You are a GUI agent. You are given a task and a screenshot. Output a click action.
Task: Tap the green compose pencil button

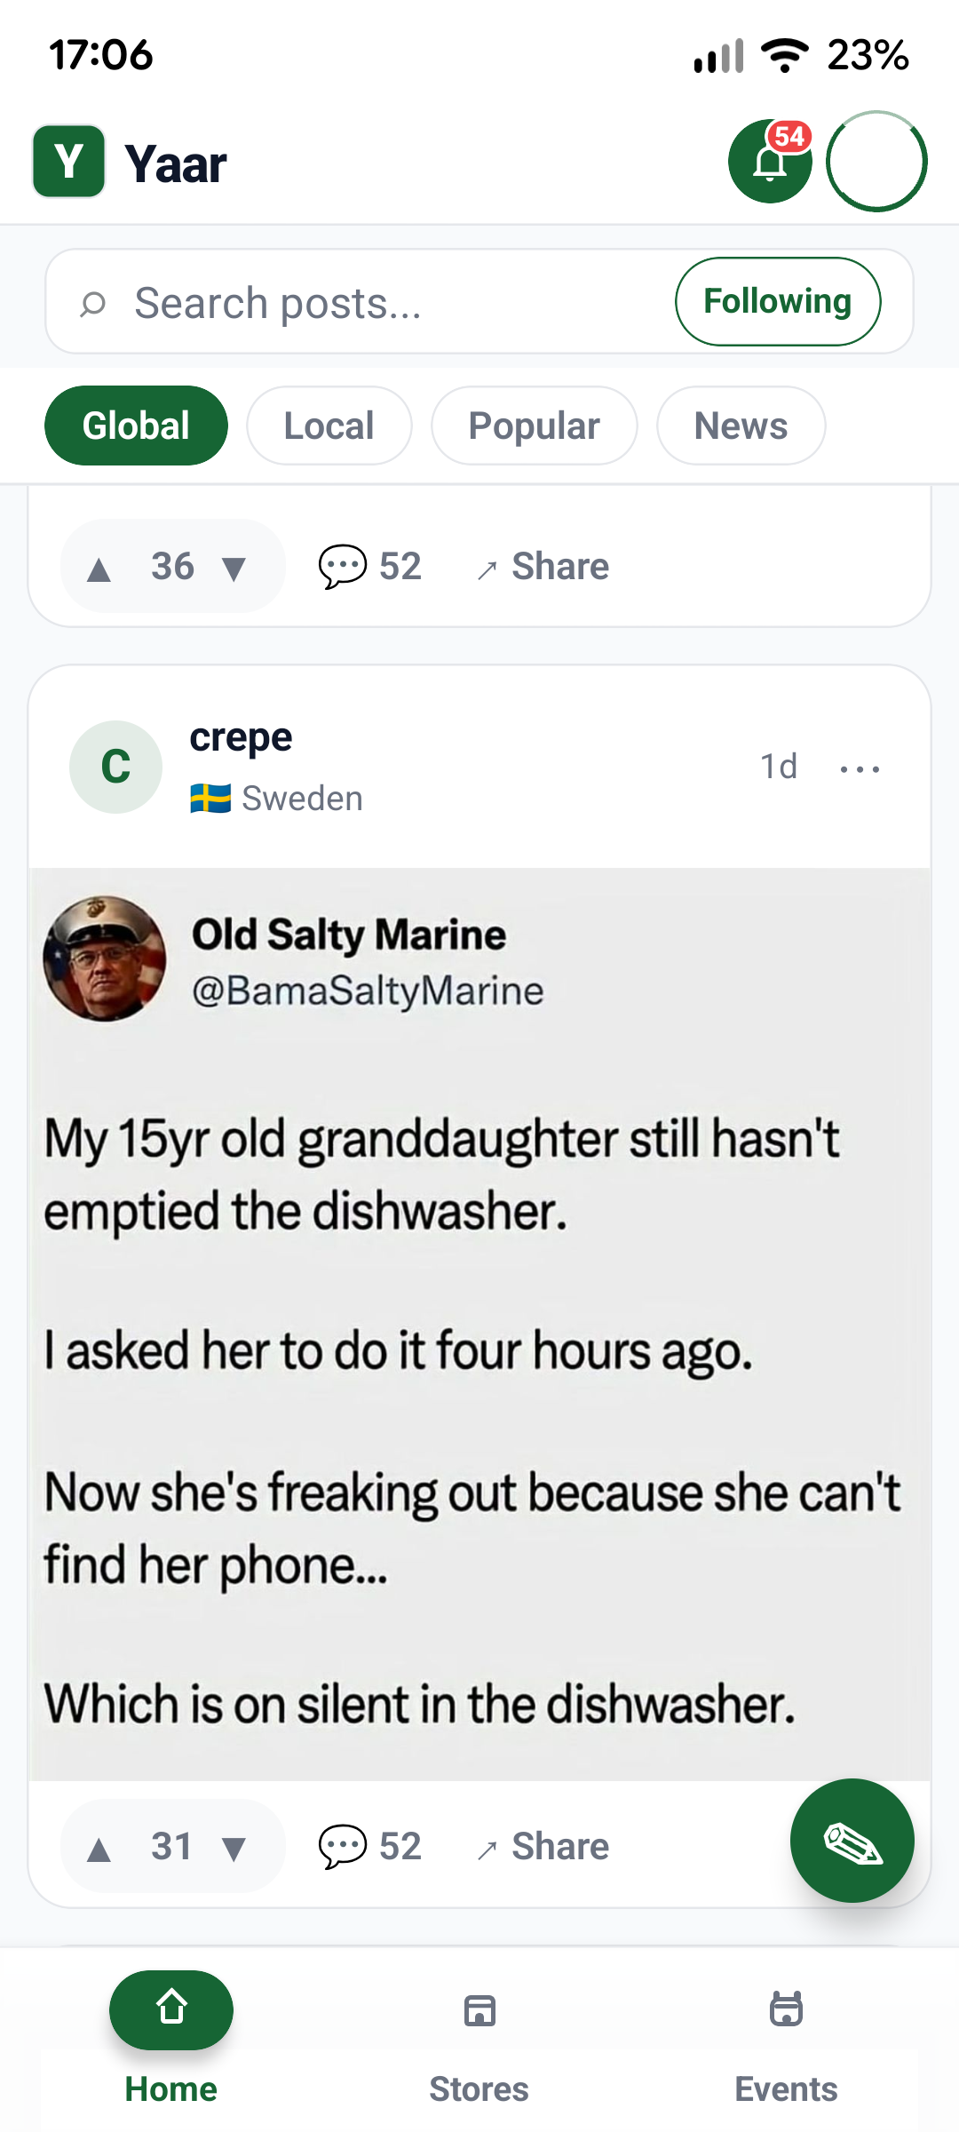852,1840
